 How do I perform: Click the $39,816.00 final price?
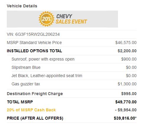(125, 118)
